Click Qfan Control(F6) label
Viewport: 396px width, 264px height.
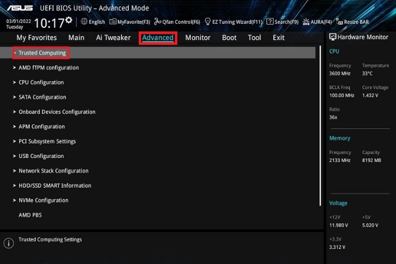[181, 22]
